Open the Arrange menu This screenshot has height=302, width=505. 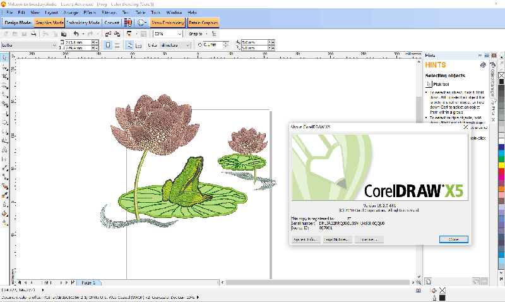[71, 13]
